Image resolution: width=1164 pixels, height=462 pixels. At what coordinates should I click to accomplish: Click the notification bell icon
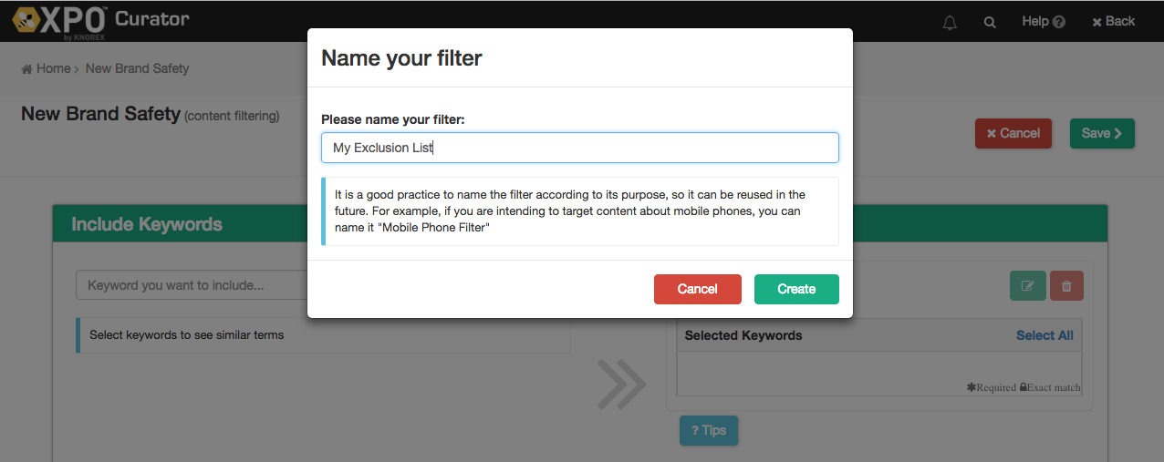[x=950, y=22]
